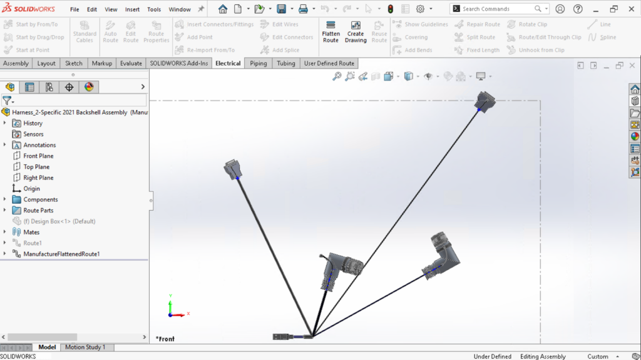This screenshot has width=641, height=360.
Task: Open the Motion Study 1 tab
Action: pos(87,347)
